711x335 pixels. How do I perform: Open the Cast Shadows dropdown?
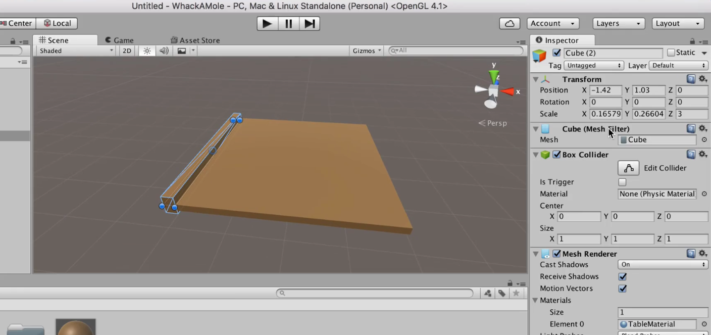tap(662, 264)
